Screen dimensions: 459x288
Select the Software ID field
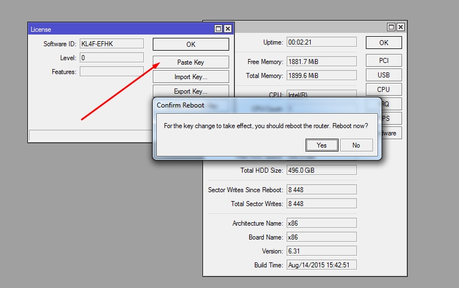pyautogui.click(x=112, y=43)
